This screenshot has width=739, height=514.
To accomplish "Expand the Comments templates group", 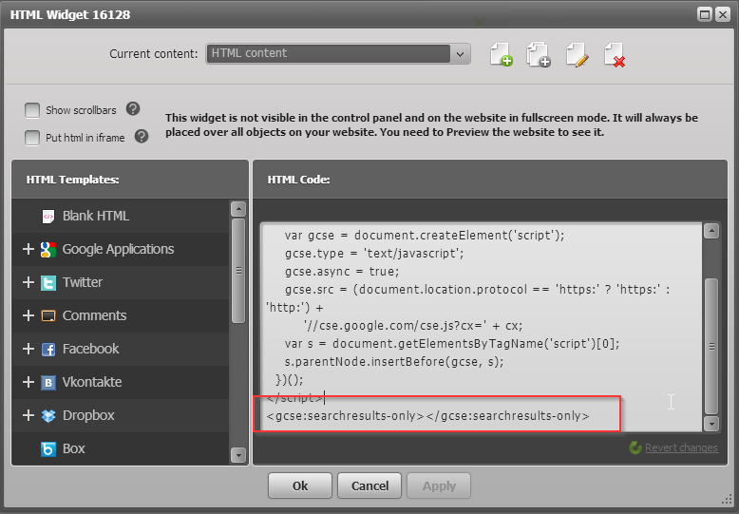I will click(28, 315).
